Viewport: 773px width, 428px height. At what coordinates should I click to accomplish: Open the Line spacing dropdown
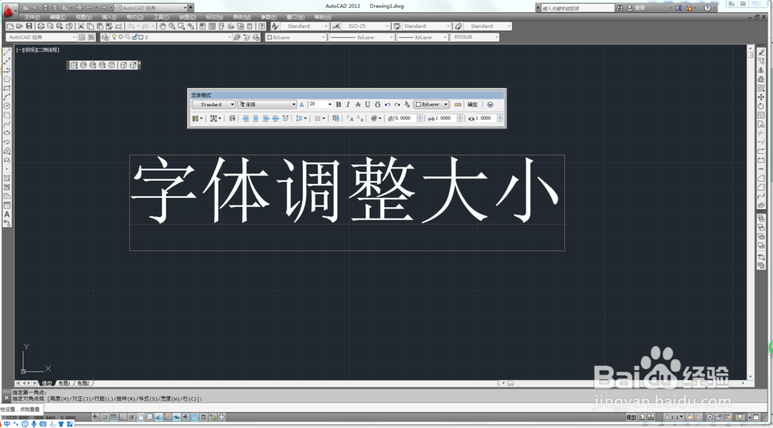[301, 118]
